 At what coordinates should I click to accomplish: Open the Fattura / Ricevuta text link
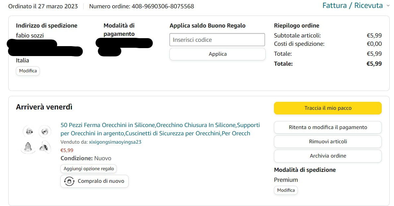click(x=352, y=6)
